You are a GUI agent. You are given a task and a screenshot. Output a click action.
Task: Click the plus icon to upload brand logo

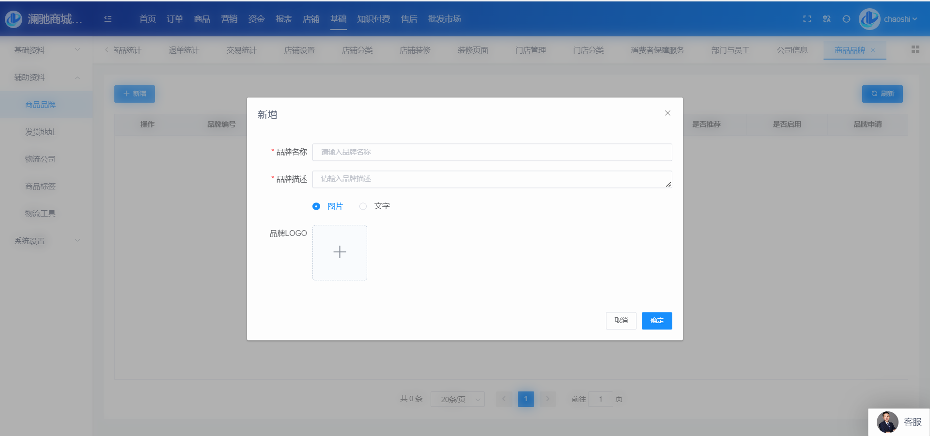click(340, 252)
